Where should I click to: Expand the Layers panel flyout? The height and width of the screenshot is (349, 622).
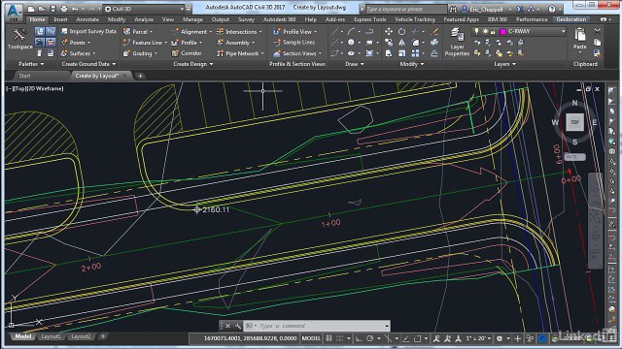[x=505, y=64]
